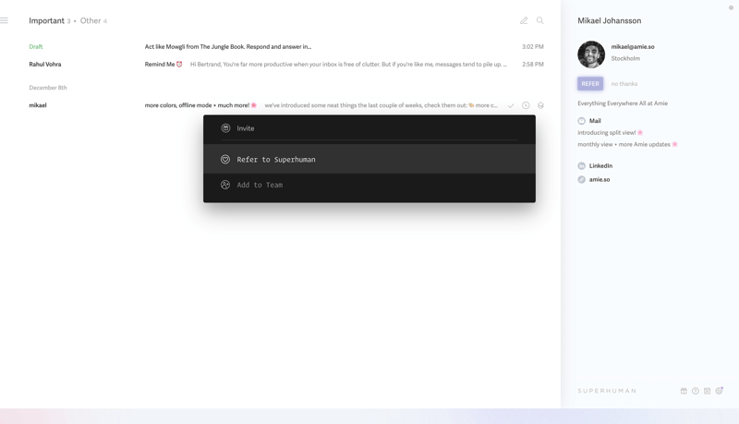
Task: Click the Rahul Vohra sender name
Action: pos(44,64)
